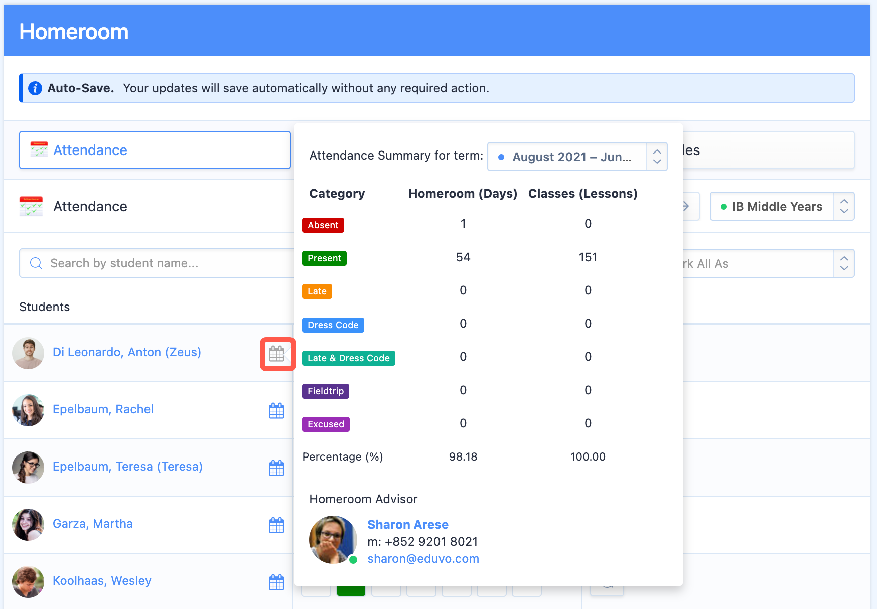The height and width of the screenshot is (609, 877).
Task: Select the Attendance tab
Action: coord(155,150)
